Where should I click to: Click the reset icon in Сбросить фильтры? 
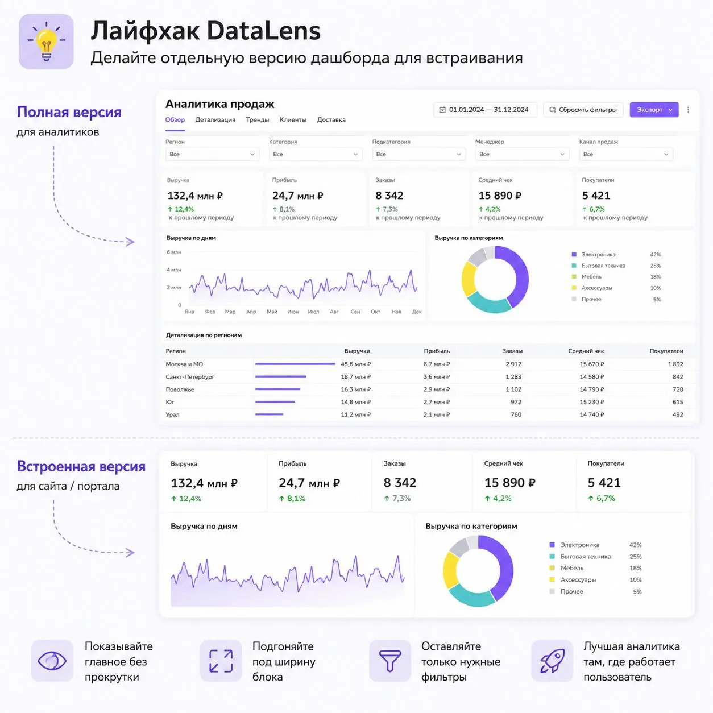click(552, 110)
